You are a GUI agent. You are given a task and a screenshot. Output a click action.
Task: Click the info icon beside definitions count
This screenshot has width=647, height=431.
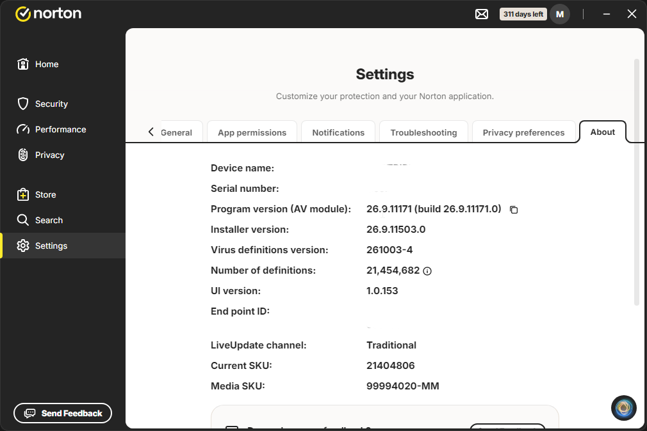click(427, 271)
